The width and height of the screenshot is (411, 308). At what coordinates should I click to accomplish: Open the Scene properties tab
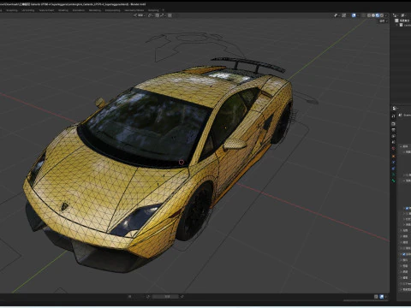click(x=393, y=142)
